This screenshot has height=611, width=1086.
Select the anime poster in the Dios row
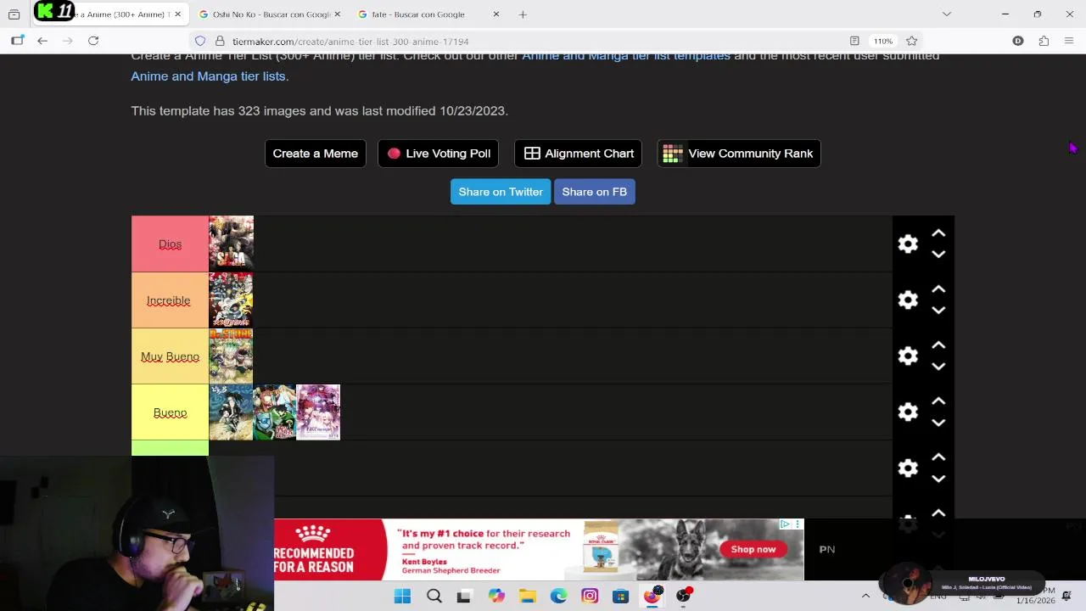pos(231,244)
